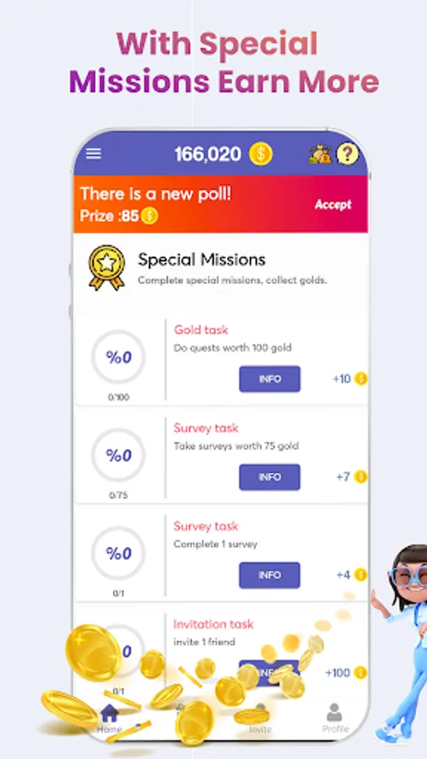Screen dimensions: 427x759
Task: Select the 0/75 Survey task progress circle
Action: [x=119, y=455]
